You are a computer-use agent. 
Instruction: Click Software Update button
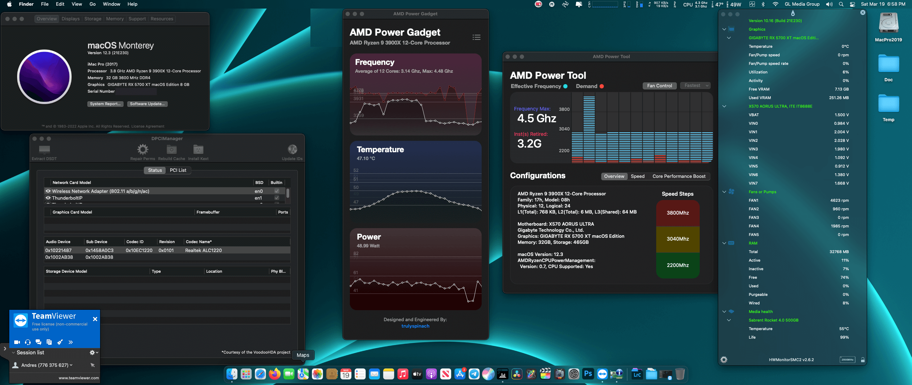147,104
